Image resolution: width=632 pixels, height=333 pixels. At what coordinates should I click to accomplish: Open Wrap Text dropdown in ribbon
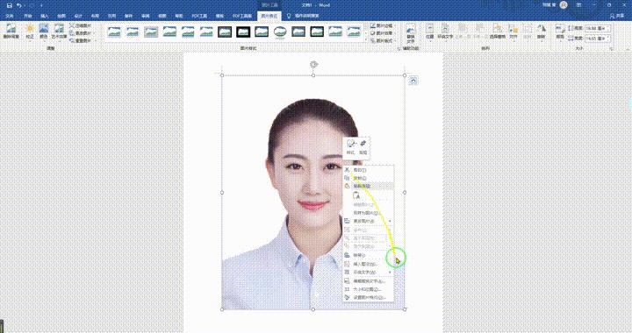445,32
